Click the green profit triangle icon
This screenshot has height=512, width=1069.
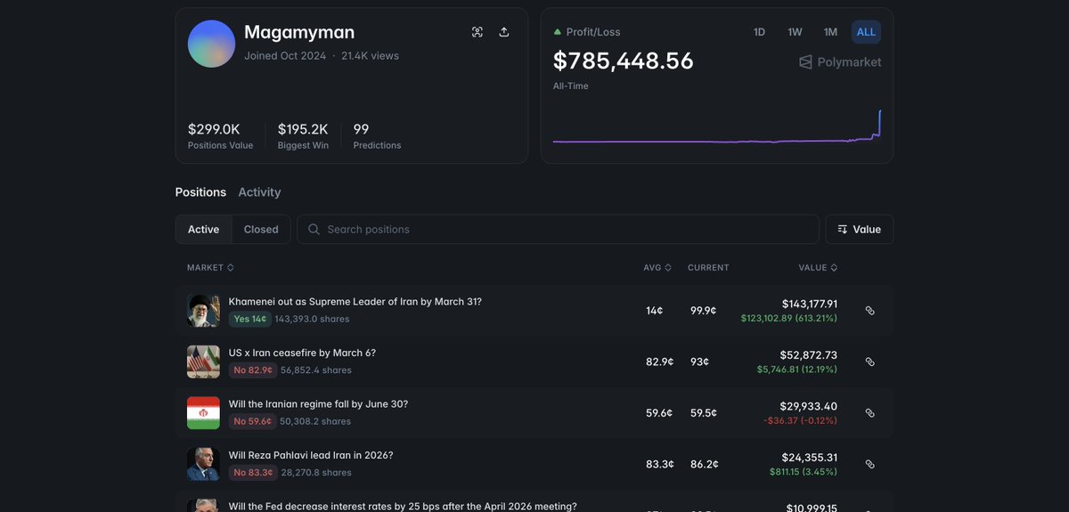point(558,32)
